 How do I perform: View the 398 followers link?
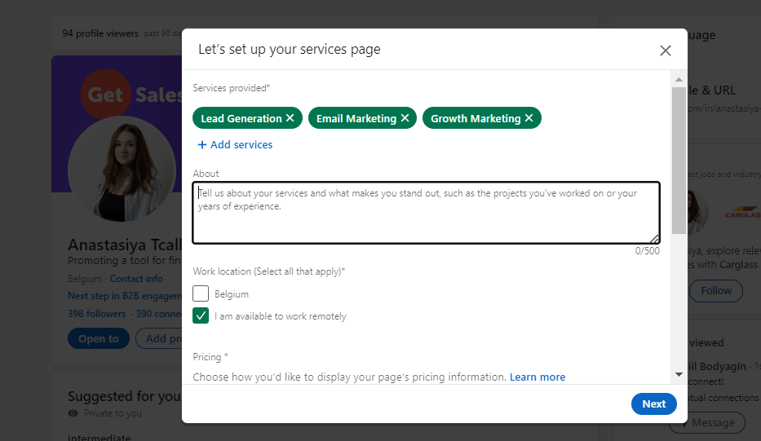pos(96,314)
